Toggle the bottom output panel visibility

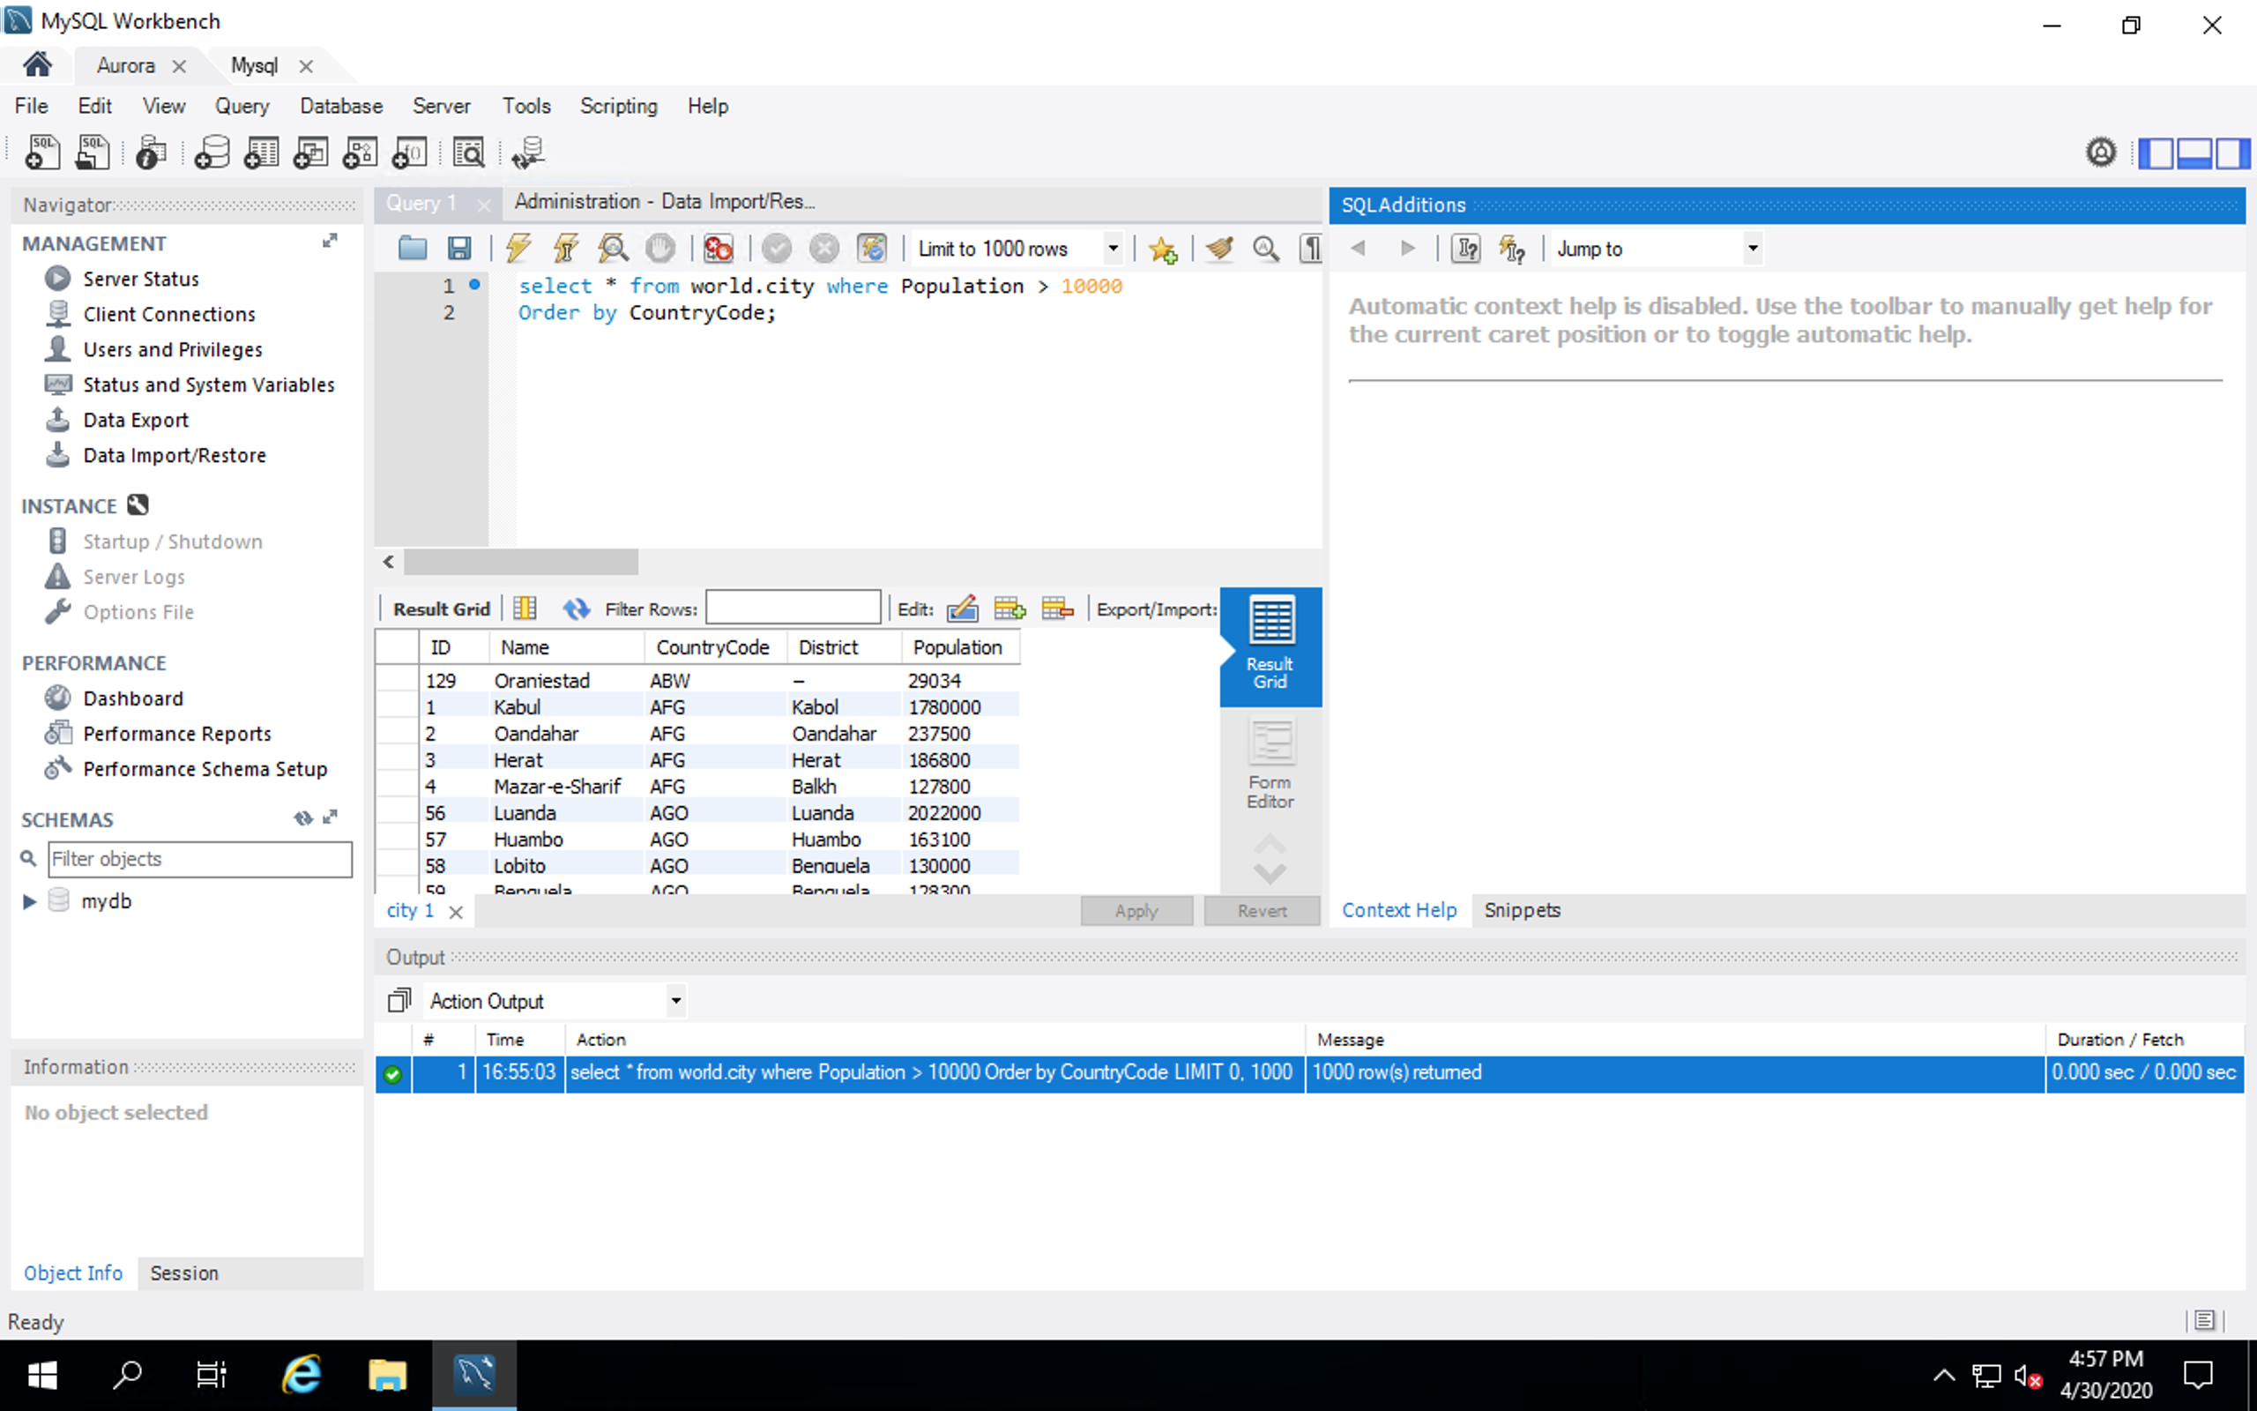click(x=2194, y=153)
